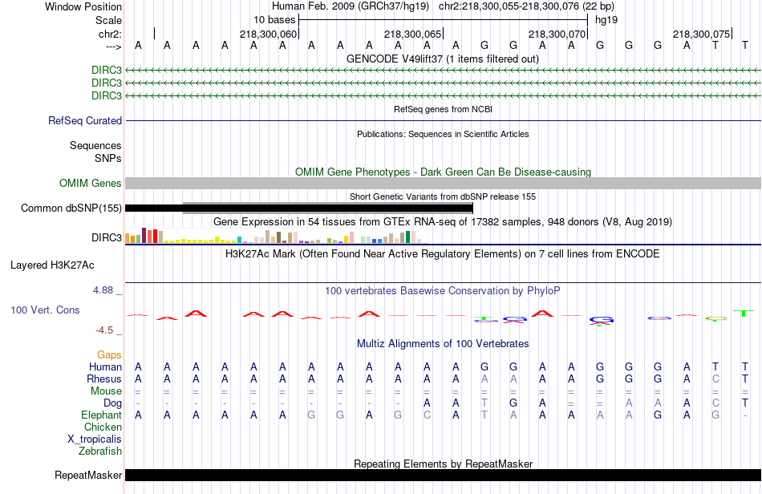Select the Sequences track label
The image size is (762, 494).
(x=95, y=145)
